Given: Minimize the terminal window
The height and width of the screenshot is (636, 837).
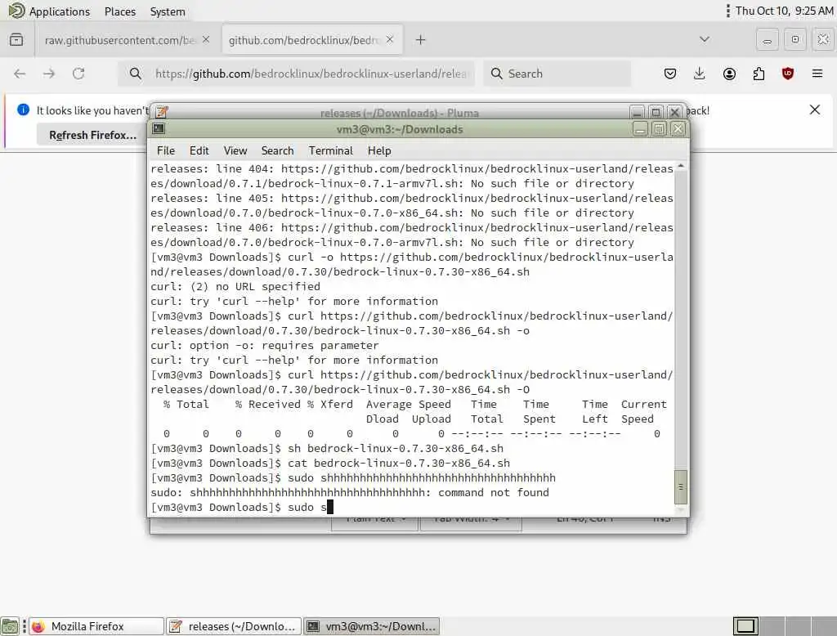Looking at the screenshot, I should click(x=640, y=128).
